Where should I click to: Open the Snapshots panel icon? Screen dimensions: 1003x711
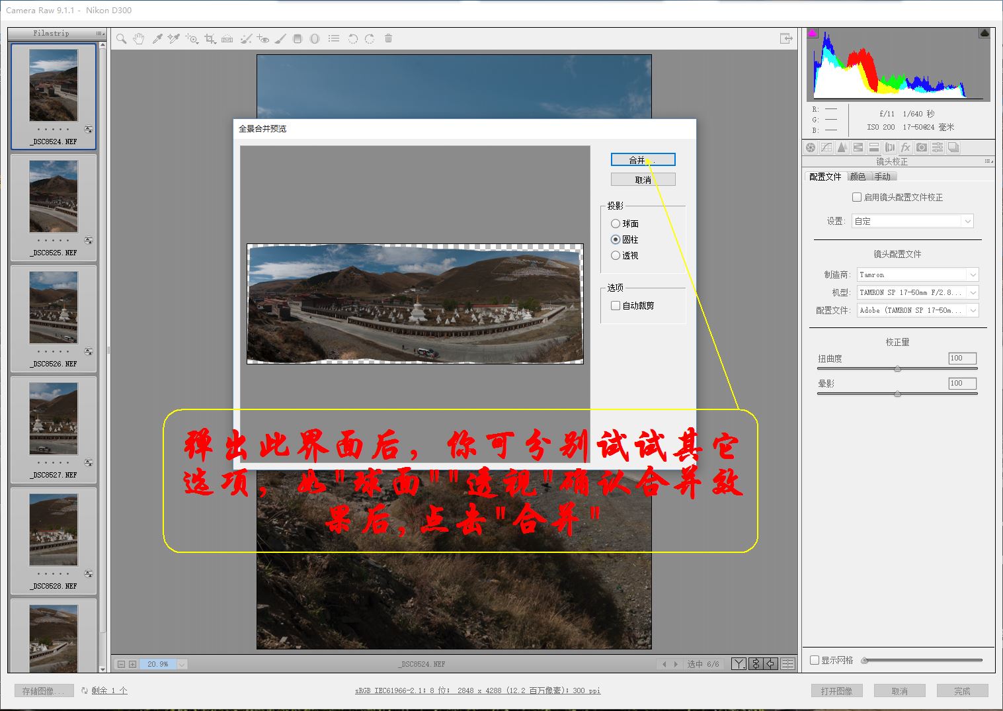coord(953,147)
